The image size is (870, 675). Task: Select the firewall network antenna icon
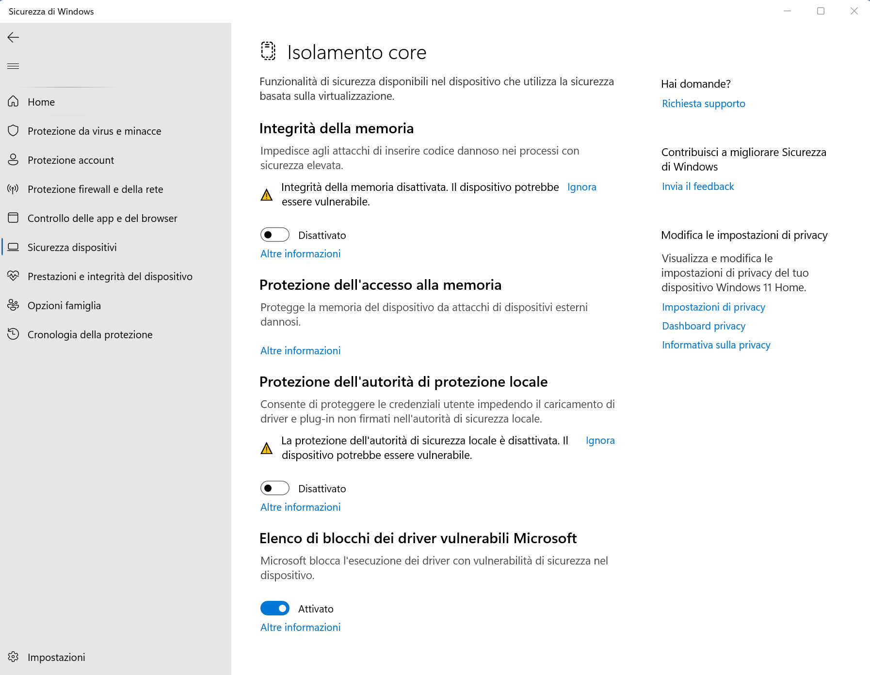[x=13, y=189]
